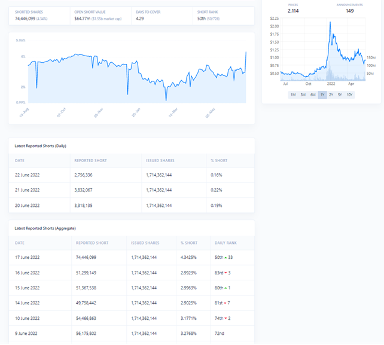Choose the 6M chart time range
This screenshot has height=345, width=384.
click(x=313, y=95)
